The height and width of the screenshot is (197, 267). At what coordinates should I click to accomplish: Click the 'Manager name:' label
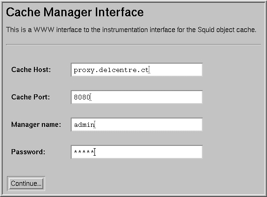[x=36, y=125]
